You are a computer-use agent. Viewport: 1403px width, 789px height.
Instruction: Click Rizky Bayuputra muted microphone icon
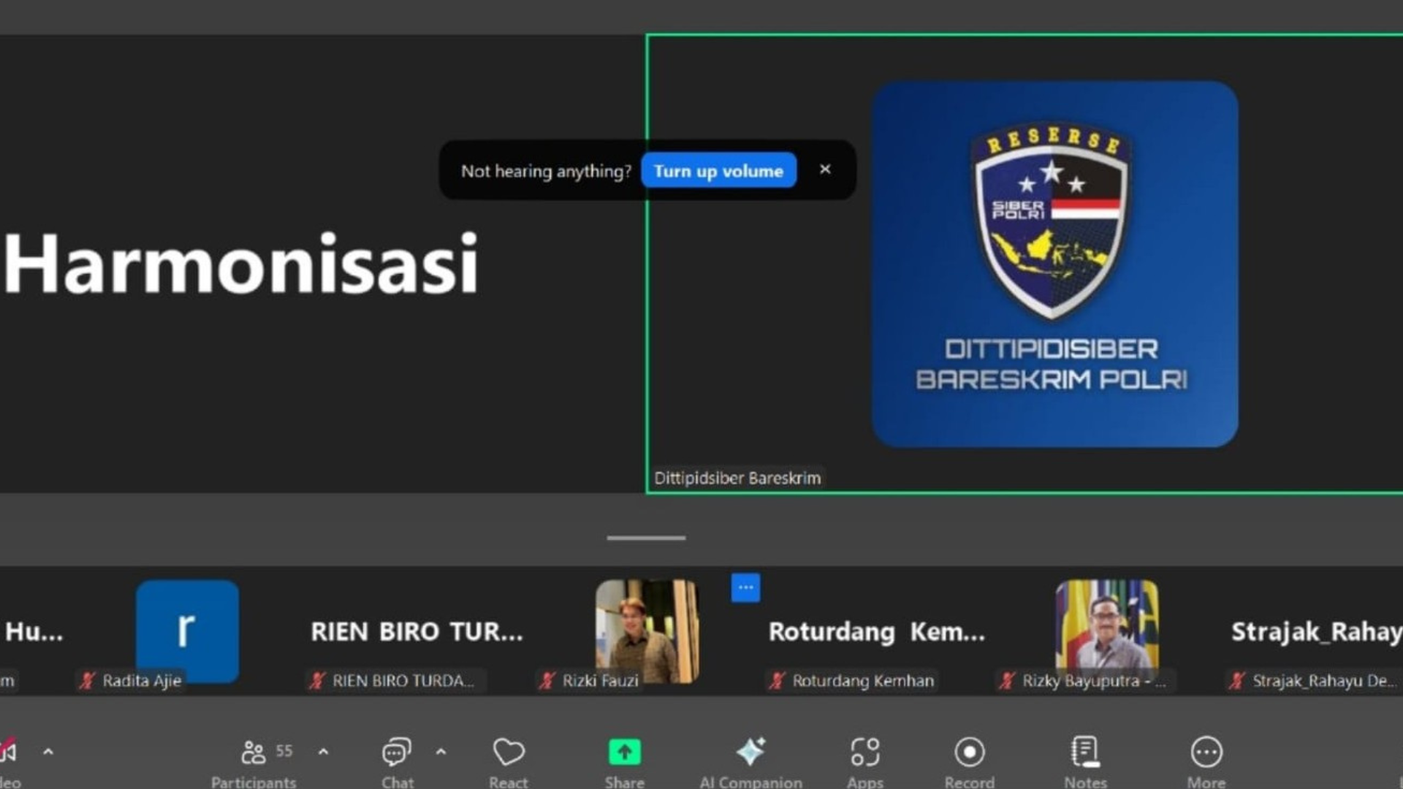pyautogui.click(x=1008, y=681)
